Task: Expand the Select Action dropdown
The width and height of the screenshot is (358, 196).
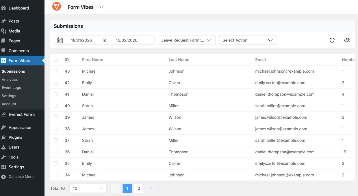Action: coord(248,40)
